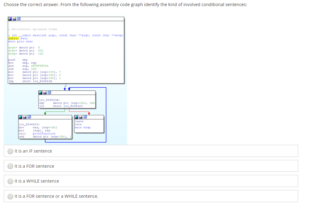
Task: Choose the 'It is a FOR sentence' radio button
Action: pyautogui.click(x=10, y=166)
